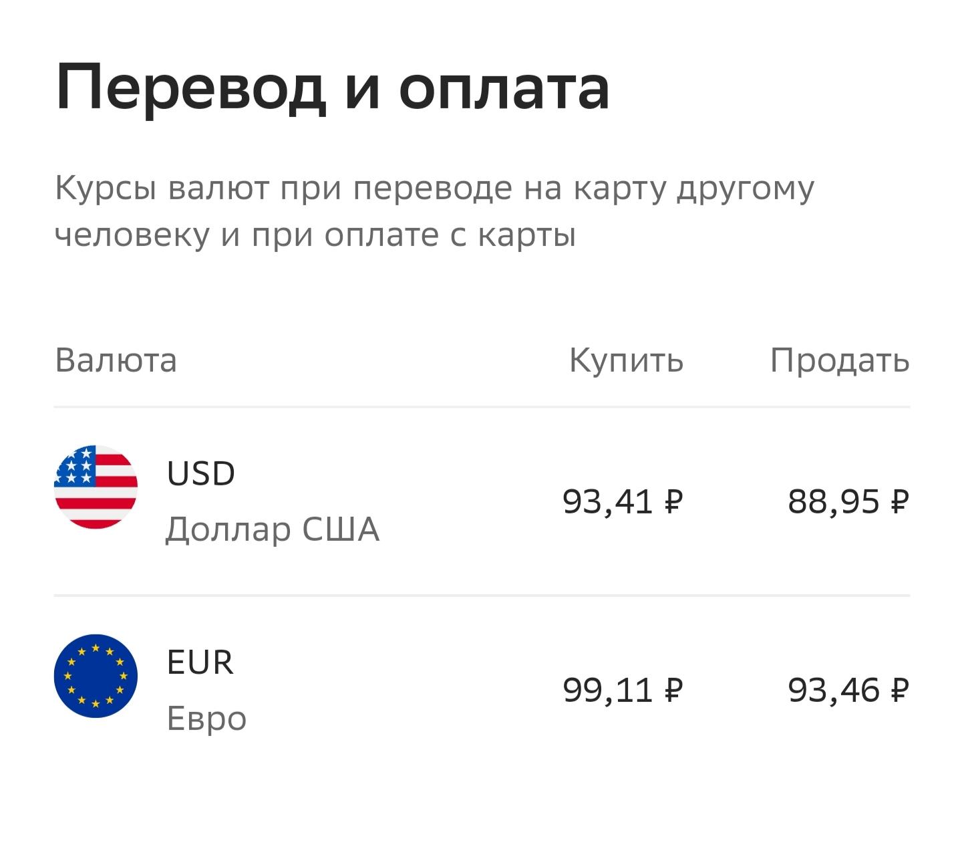The width and height of the screenshot is (962, 855).
Task: Select the "Перевод и оплата" heading
Action: (x=332, y=88)
